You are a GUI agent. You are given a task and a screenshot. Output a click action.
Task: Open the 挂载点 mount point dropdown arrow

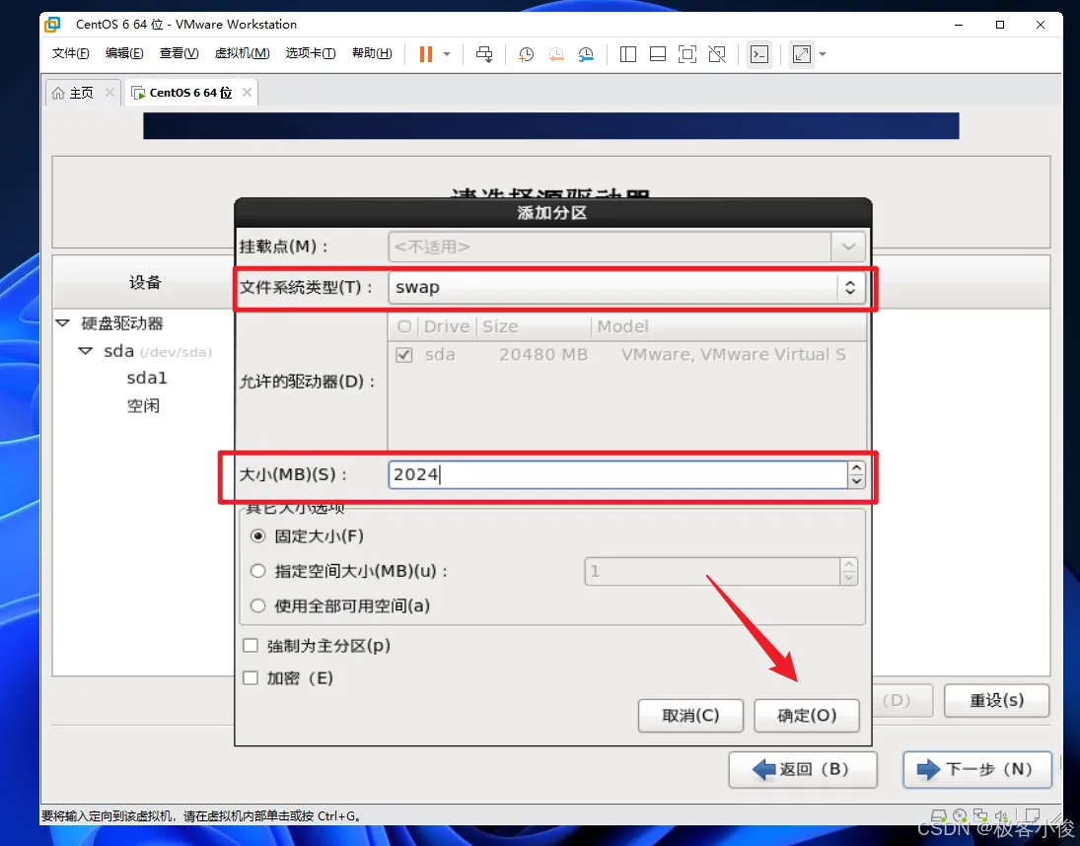848,247
